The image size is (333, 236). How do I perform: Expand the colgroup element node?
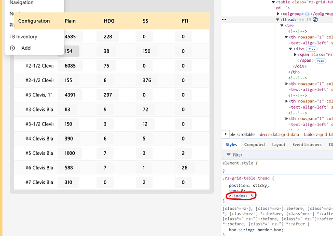[x=278, y=14]
